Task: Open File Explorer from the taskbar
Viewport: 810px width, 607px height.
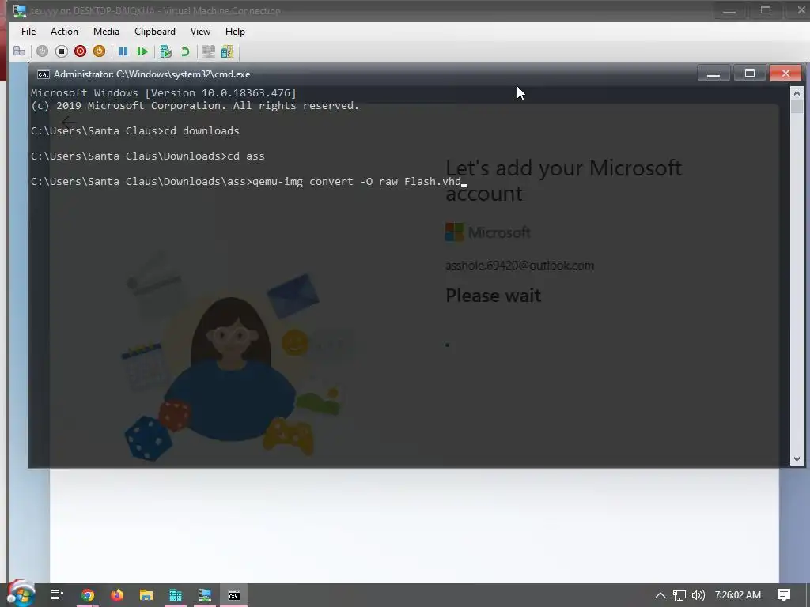Action: pyautogui.click(x=146, y=595)
